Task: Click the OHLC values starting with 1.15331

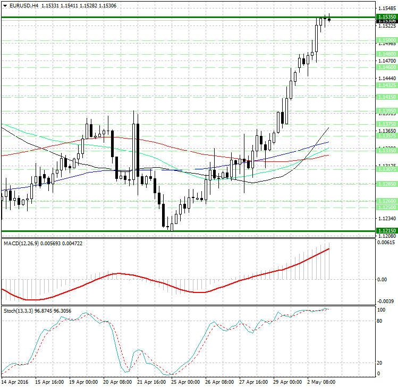Action: click(x=79, y=6)
